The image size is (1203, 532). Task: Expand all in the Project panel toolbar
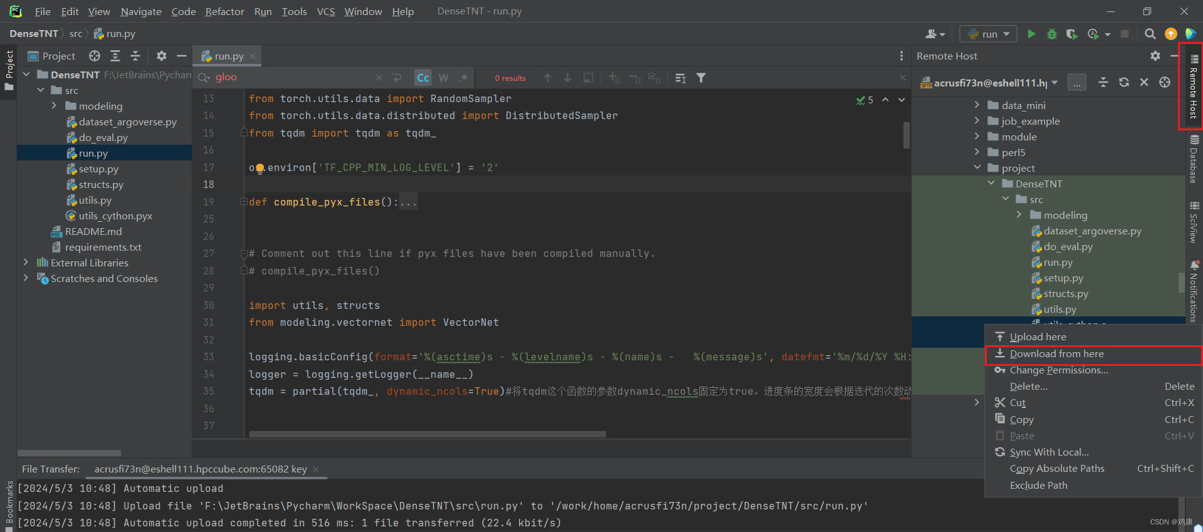pos(115,56)
